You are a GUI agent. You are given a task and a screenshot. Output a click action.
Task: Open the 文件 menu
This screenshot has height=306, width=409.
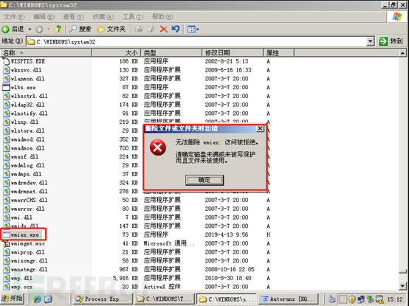pos(14,17)
